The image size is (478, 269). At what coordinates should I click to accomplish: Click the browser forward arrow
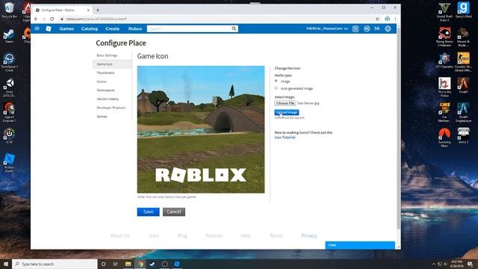44,19
